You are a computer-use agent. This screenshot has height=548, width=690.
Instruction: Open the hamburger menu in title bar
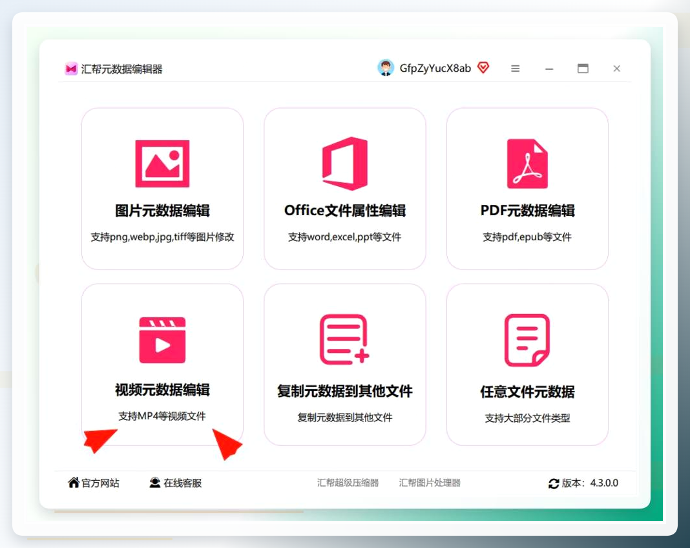(516, 68)
